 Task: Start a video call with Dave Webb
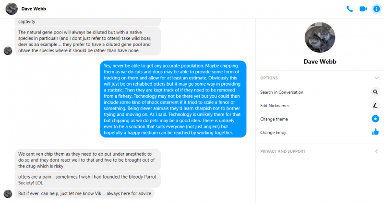click(363, 9)
